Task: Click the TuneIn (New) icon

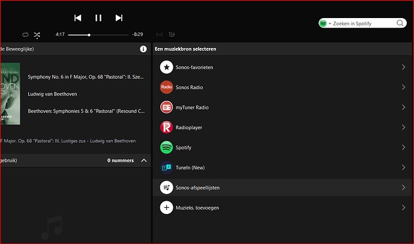Action: point(167,168)
